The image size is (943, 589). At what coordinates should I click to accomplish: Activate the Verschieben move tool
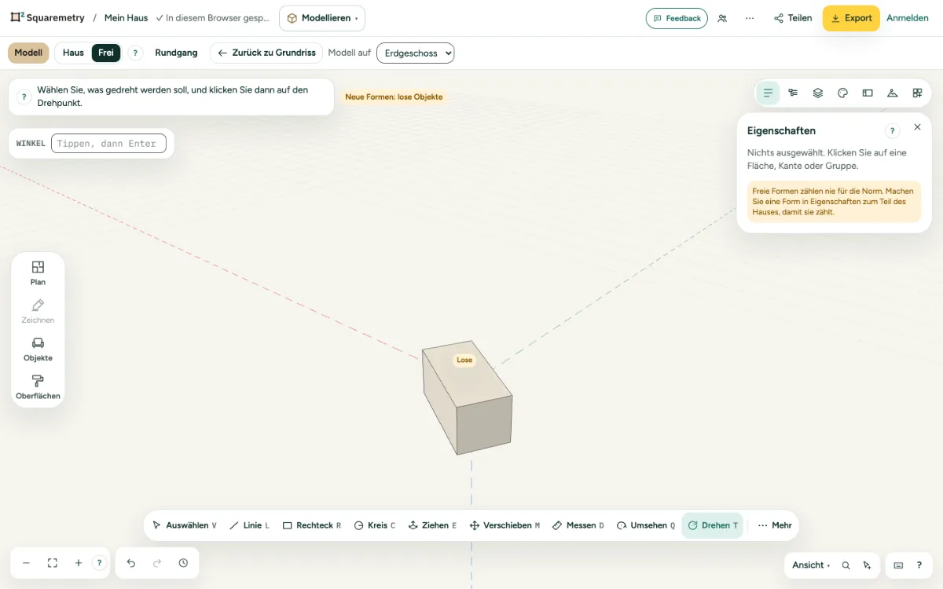click(505, 525)
